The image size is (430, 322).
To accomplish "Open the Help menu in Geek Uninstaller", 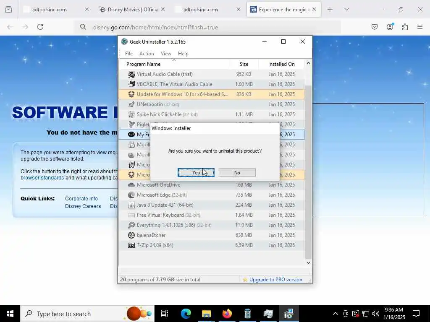I will (x=183, y=54).
